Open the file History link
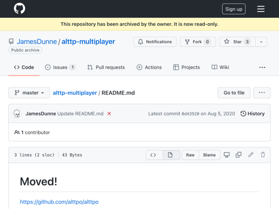Screen dimensions: 279x209 coord(252,114)
